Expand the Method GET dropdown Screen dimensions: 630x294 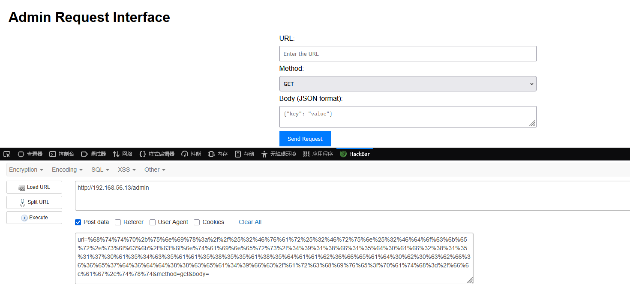(408, 84)
